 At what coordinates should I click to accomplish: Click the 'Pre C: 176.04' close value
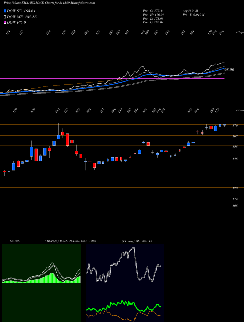[153, 22]
